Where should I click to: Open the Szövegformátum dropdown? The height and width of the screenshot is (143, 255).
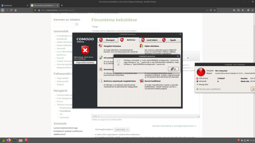(122, 129)
